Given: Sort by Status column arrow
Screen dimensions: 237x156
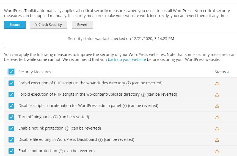Looking at the screenshot, I should (x=228, y=72).
